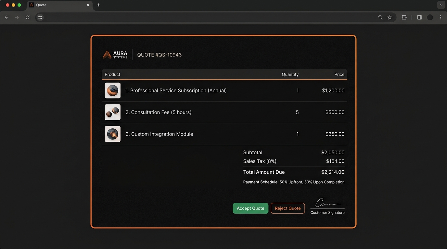The height and width of the screenshot is (249, 447).
Task: Click the Professional Service Subscription thumbnail
Action: coord(113,90)
